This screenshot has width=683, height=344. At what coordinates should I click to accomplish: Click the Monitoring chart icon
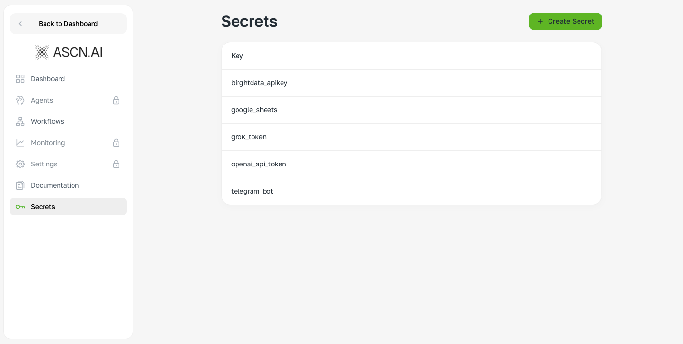click(x=20, y=143)
